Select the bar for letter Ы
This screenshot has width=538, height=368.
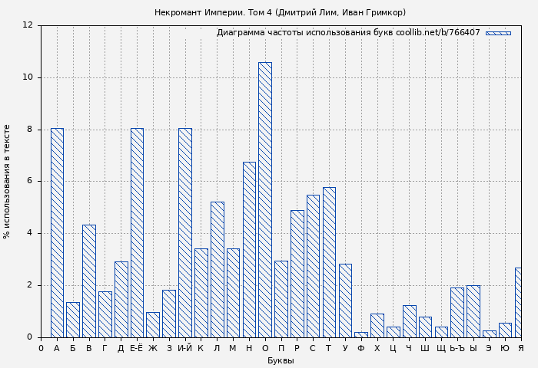pos(473,311)
